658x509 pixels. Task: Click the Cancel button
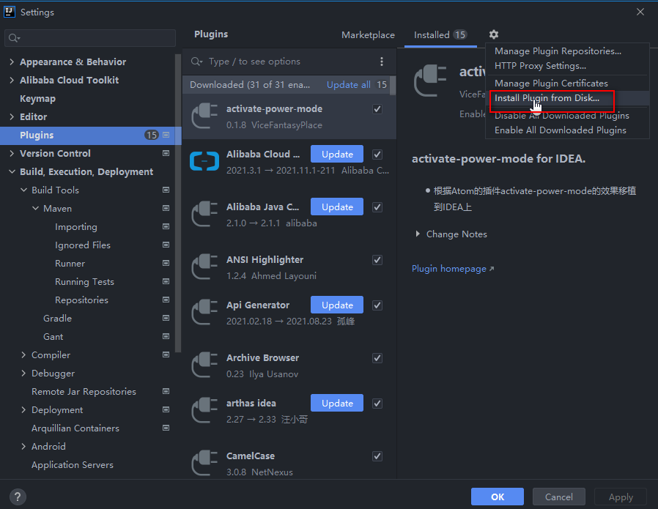[558, 497]
